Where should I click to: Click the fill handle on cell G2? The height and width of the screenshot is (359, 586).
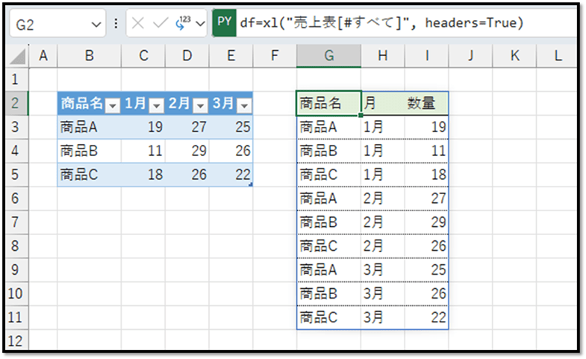pyautogui.click(x=360, y=115)
